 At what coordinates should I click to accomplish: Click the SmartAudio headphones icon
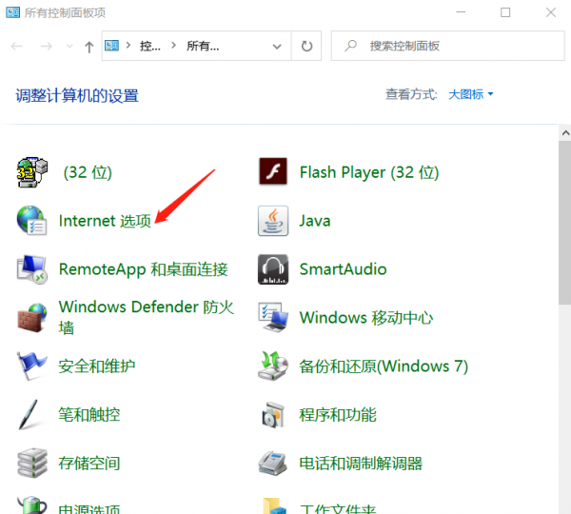(x=273, y=269)
